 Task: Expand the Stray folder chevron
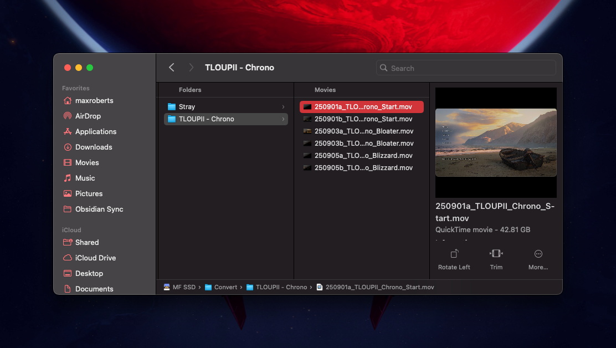(283, 107)
